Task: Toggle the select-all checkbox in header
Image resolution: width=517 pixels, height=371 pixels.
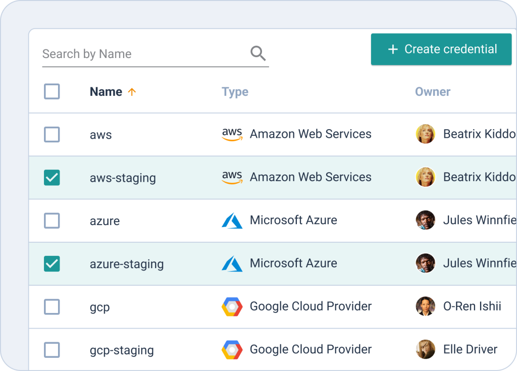Action: point(52,91)
